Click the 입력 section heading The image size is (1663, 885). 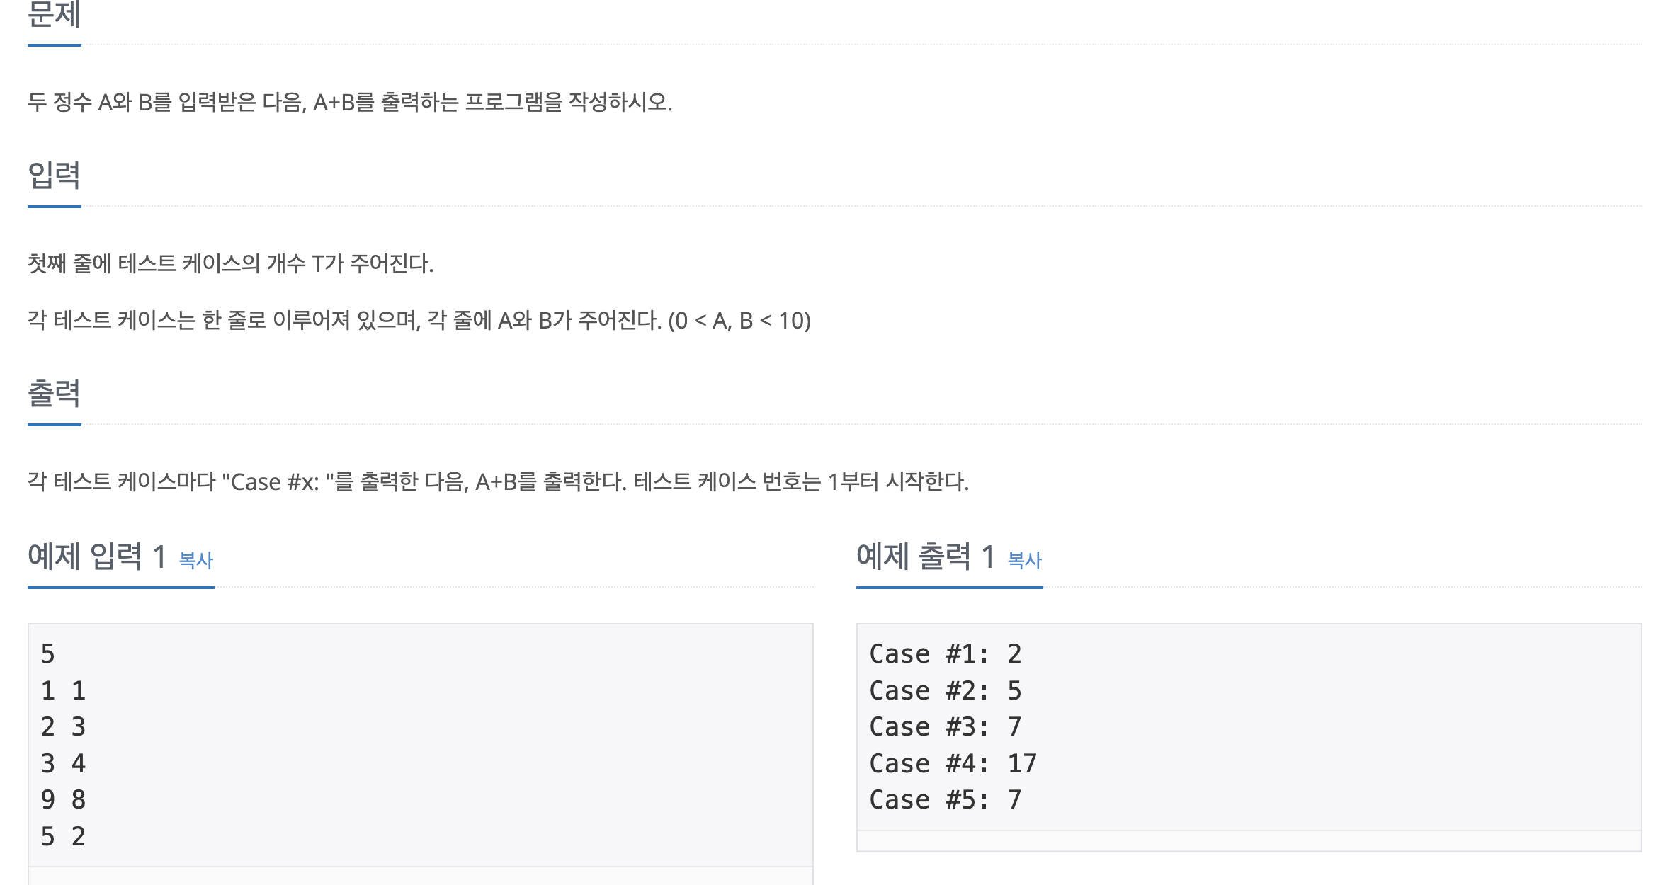click(54, 175)
